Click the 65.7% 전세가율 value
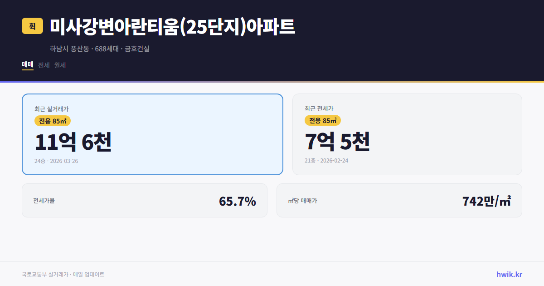The image size is (544, 286). pos(238,200)
